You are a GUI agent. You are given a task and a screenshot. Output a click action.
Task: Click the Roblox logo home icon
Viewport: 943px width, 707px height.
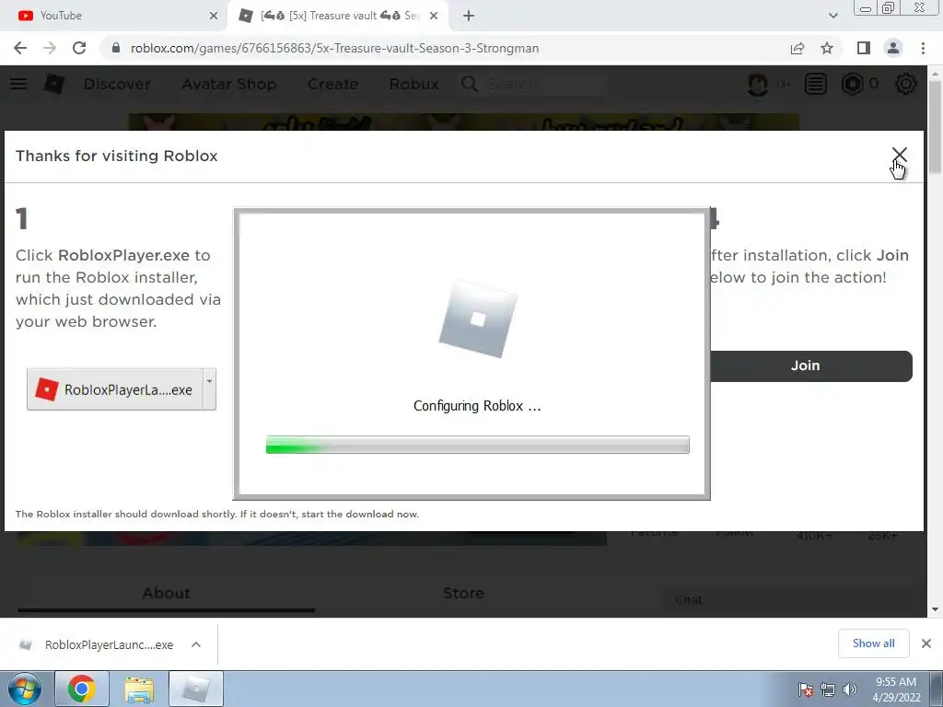click(54, 84)
